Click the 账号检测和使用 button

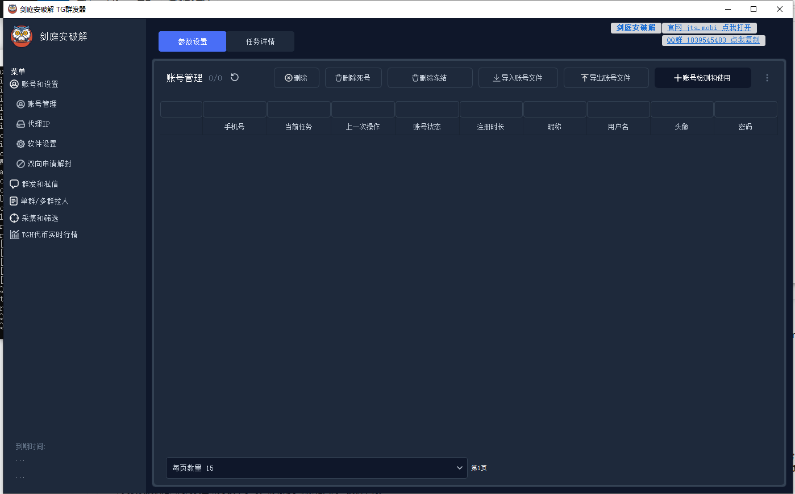(702, 78)
